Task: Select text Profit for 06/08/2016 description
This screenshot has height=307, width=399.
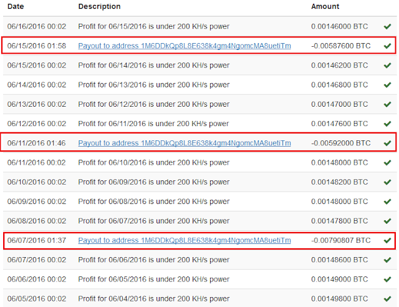Action: pyautogui.click(x=154, y=202)
